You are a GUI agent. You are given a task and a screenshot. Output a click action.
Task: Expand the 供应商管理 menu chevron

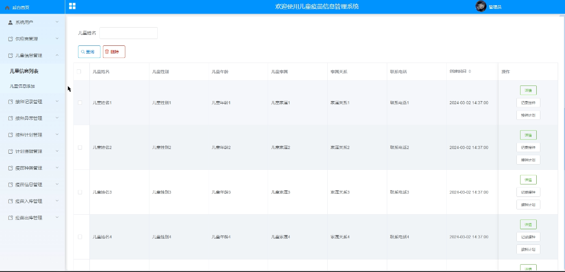click(x=57, y=39)
